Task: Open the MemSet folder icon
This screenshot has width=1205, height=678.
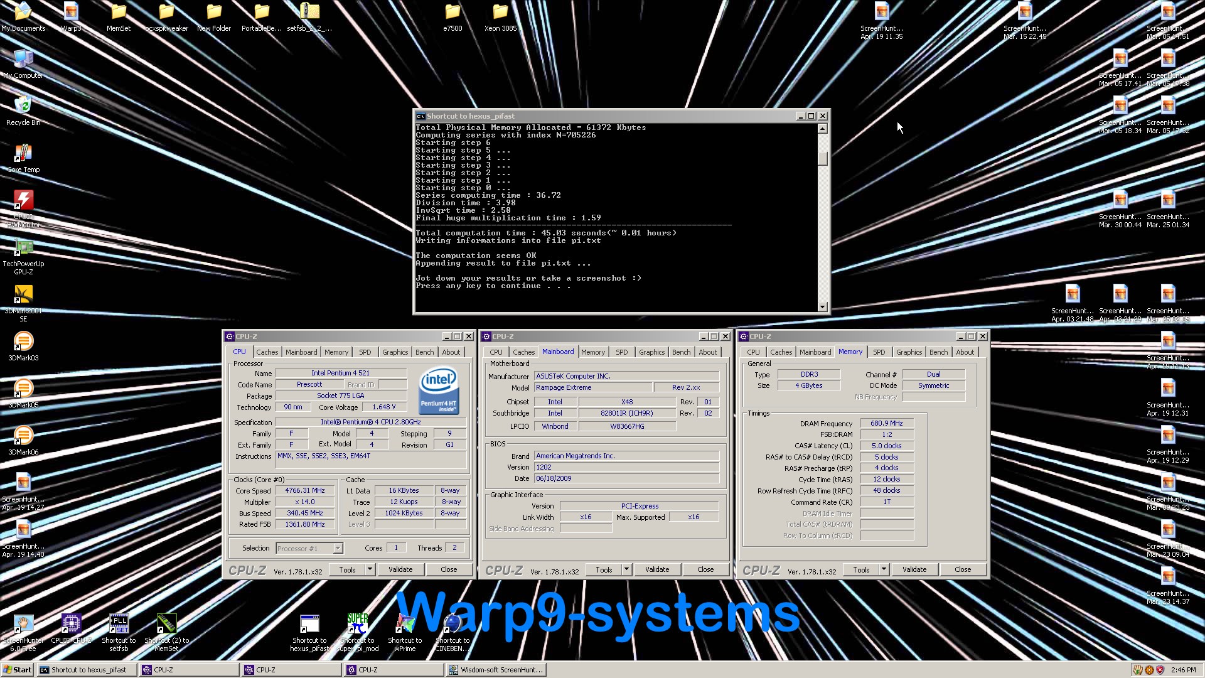Action: click(x=119, y=17)
